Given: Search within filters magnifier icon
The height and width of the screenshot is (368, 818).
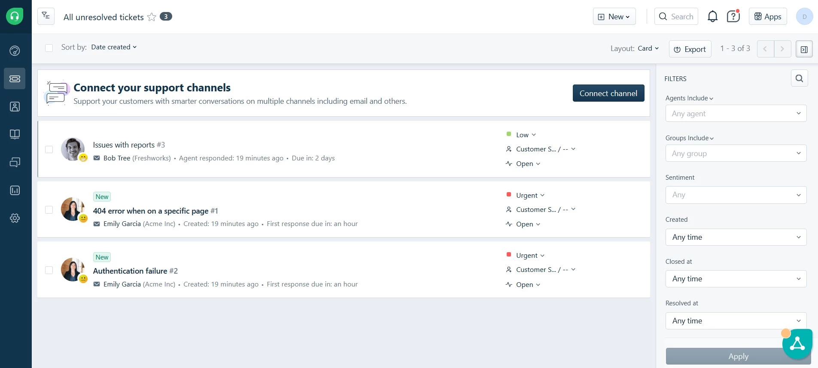Looking at the screenshot, I should coord(799,78).
